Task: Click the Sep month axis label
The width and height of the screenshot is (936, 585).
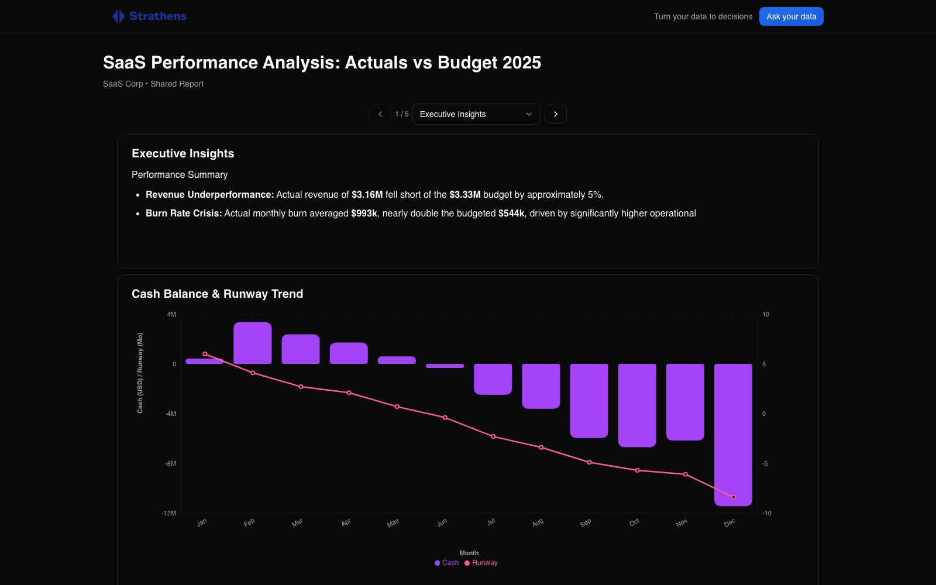Action: [586, 522]
